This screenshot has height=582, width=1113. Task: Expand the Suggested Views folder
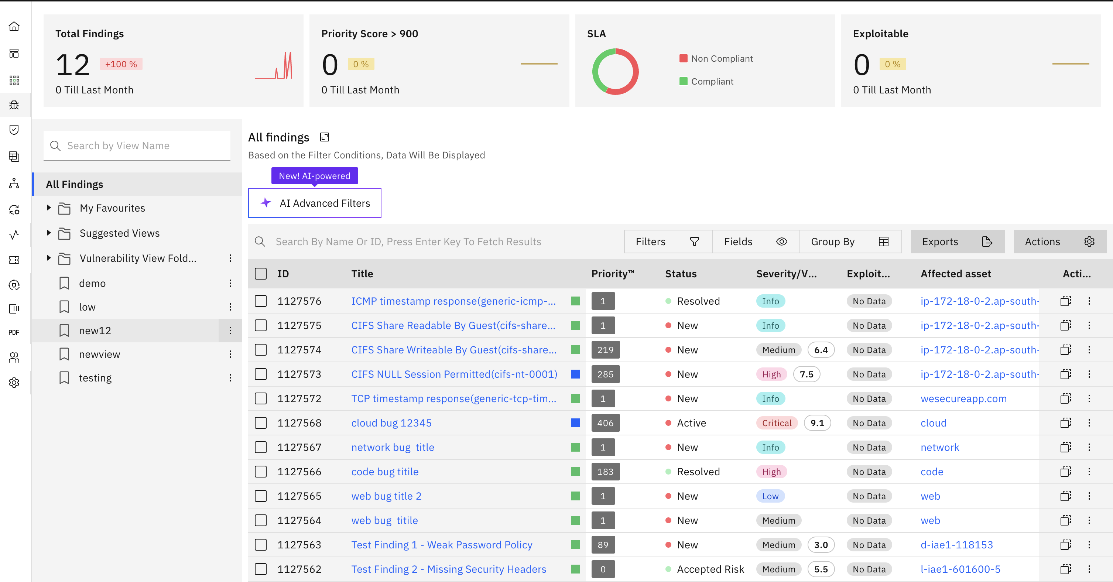point(49,233)
